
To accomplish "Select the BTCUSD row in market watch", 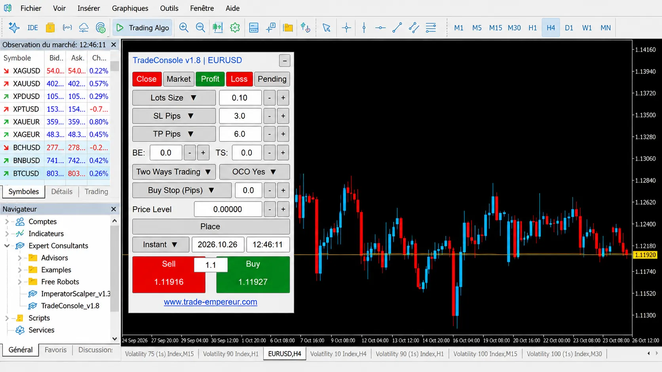I will click(55, 173).
